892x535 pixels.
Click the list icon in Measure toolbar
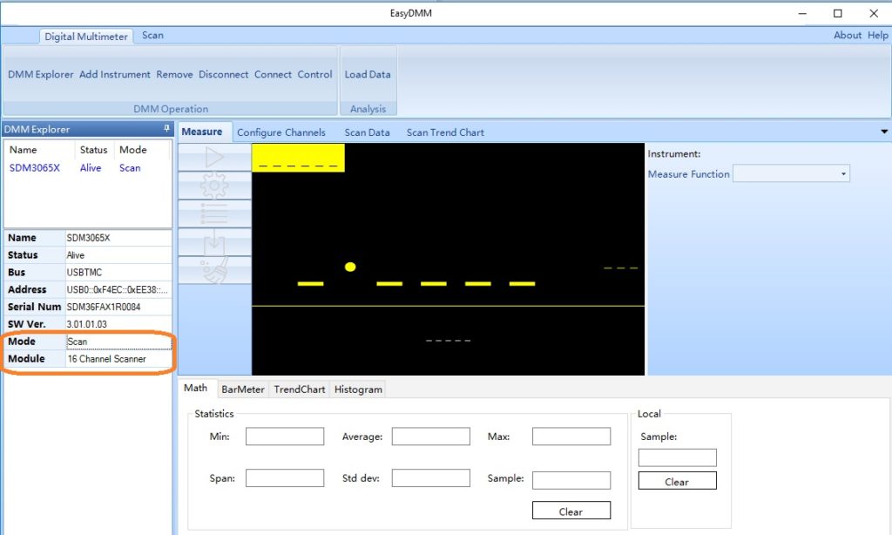tap(214, 213)
